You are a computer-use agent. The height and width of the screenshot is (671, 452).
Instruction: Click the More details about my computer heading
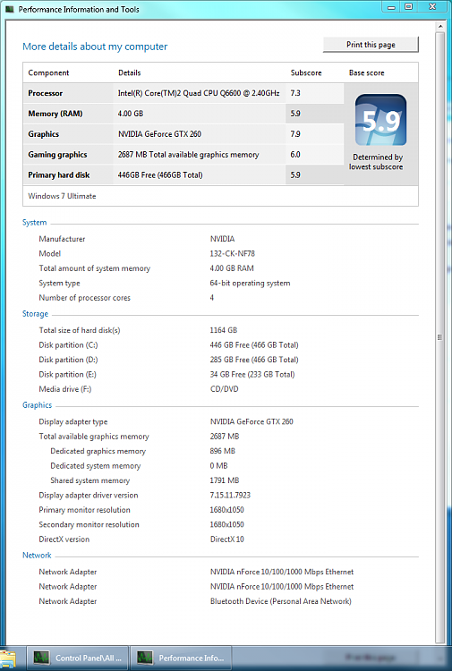coord(95,47)
